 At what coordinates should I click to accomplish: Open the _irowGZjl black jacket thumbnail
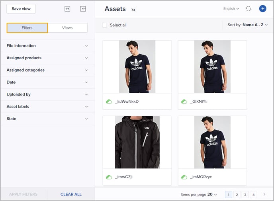pos(137,142)
